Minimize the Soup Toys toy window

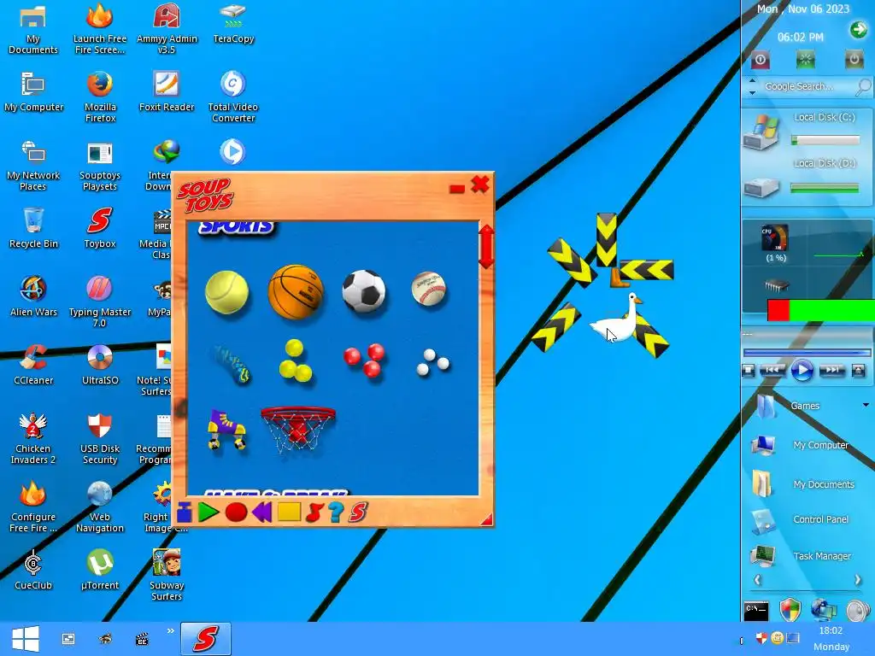coord(457,189)
